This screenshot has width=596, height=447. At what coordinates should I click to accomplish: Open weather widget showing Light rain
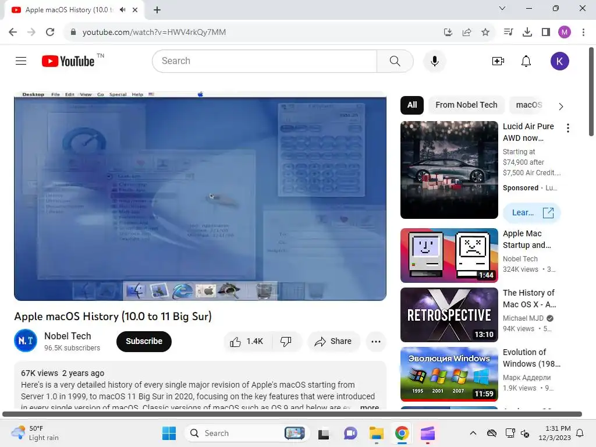coord(35,433)
